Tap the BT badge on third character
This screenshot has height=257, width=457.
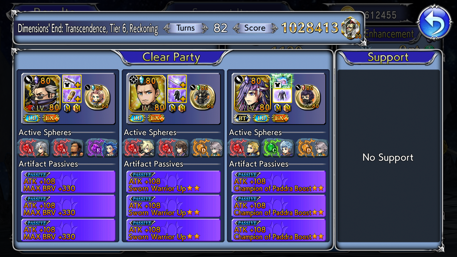coord(242,118)
